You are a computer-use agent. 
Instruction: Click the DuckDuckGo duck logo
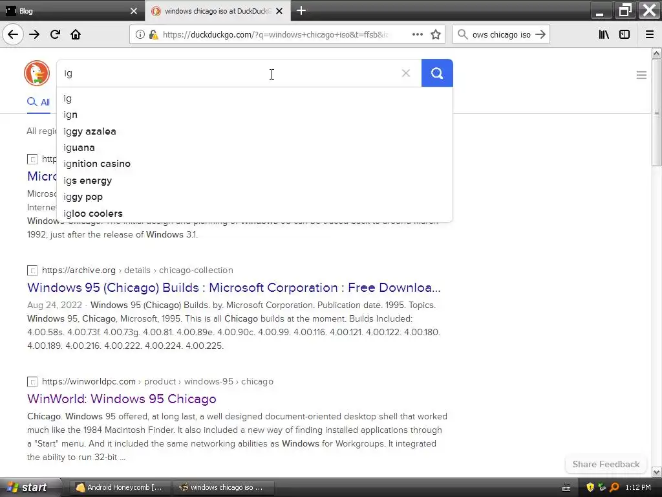tap(37, 73)
